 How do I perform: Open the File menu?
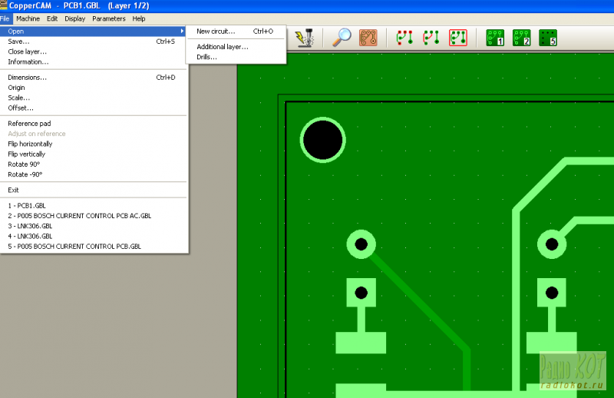pyautogui.click(x=5, y=18)
